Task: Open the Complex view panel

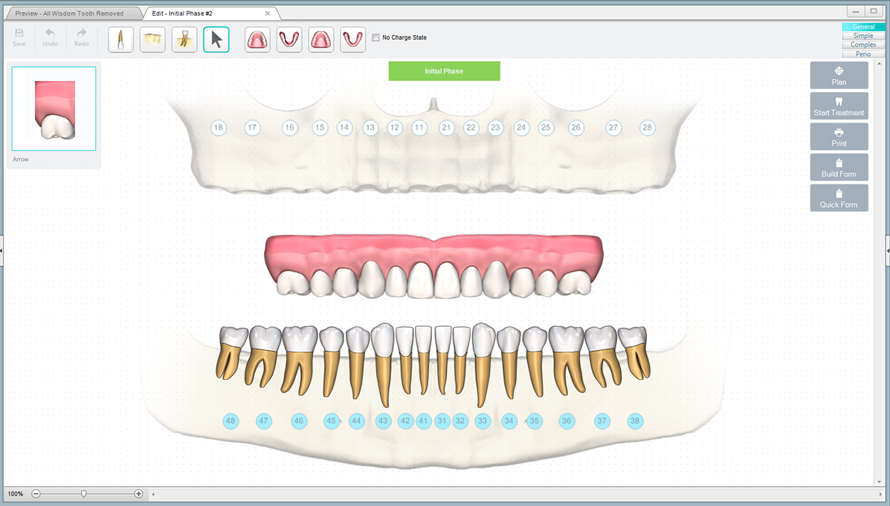Action: click(x=862, y=45)
